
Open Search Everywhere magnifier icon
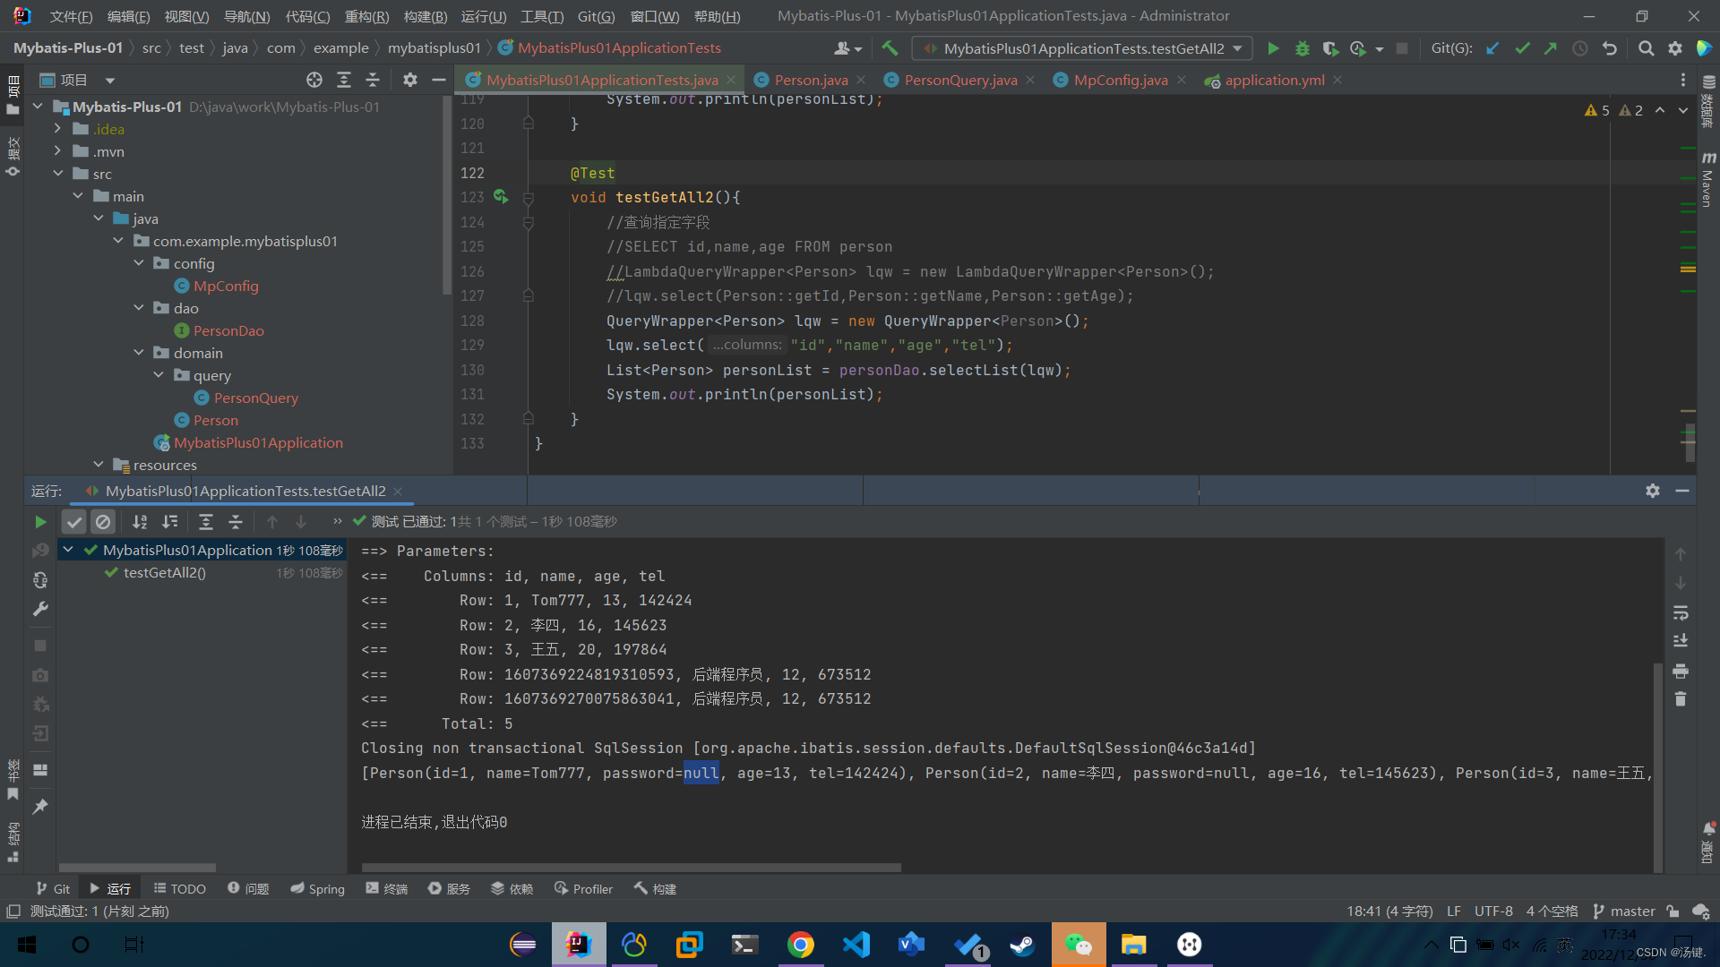click(1646, 48)
